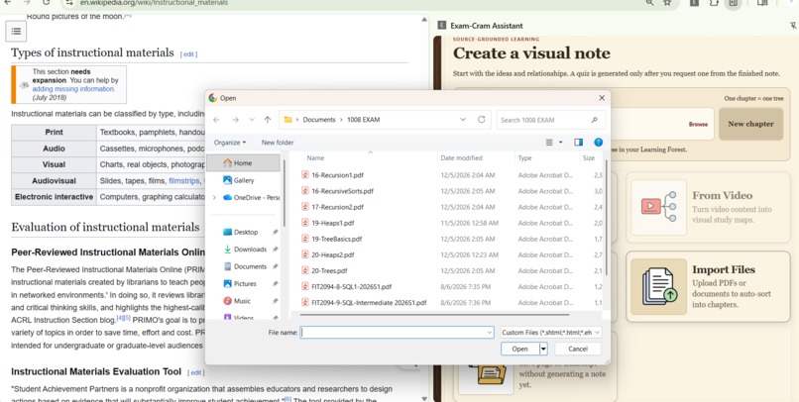Click the PDF icon beside 19-Heaps1.pdf
The height and width of the screenshot is (402, 799).
click(304, 223)
